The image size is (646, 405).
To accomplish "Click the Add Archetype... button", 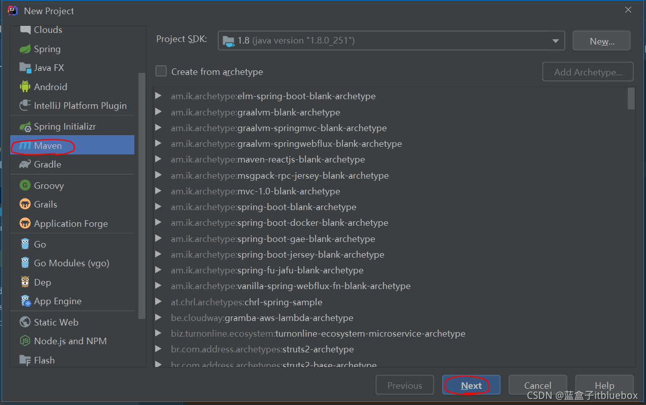I will (588, 72).
